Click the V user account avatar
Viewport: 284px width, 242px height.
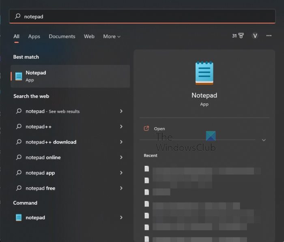point(255,36)
